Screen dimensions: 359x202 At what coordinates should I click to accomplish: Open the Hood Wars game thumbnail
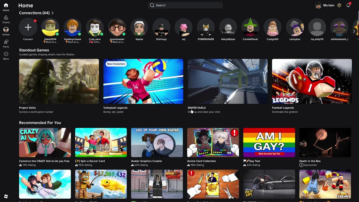(157, 184)
